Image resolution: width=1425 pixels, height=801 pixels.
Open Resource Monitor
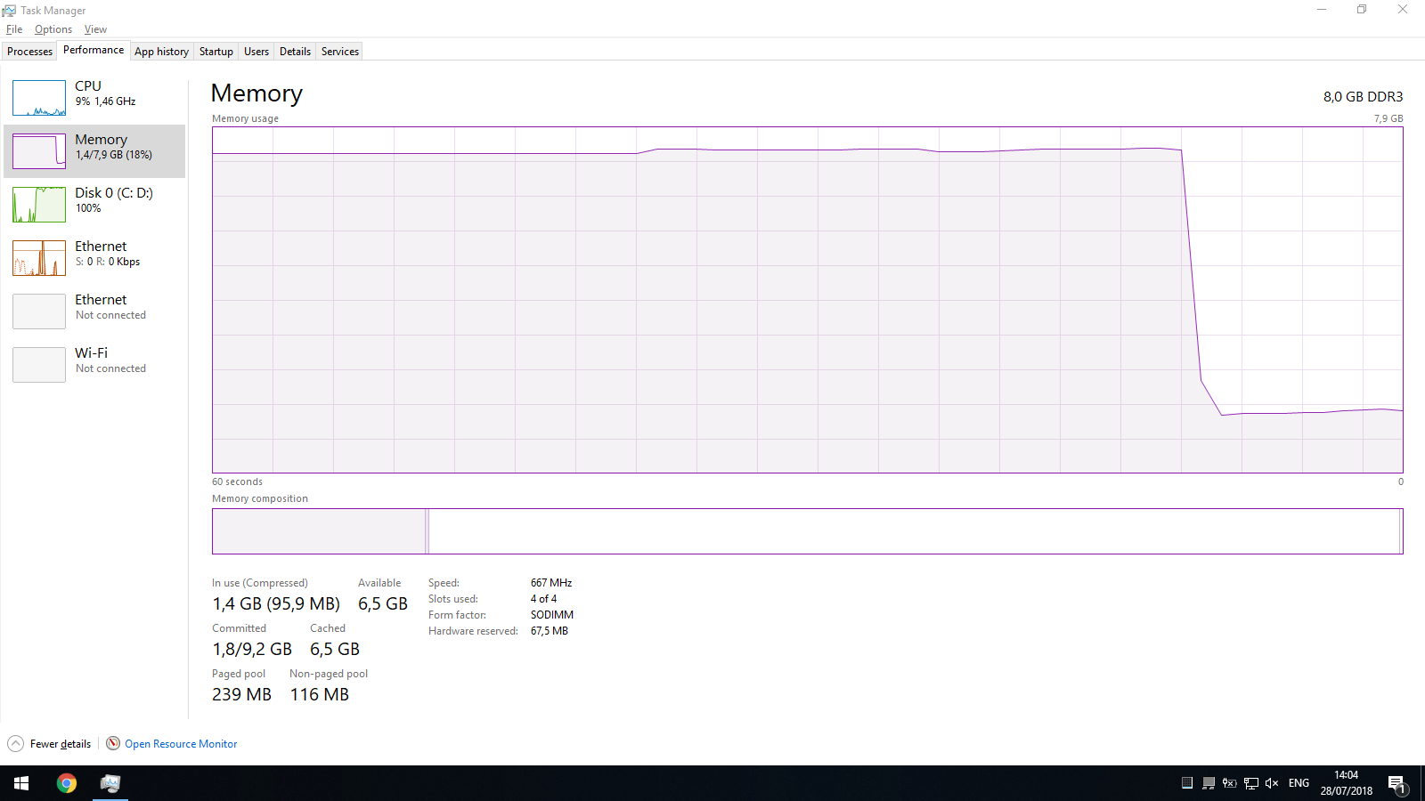point(181,743)
